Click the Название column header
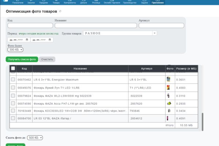Screen dimensions: 219x146 80,69
